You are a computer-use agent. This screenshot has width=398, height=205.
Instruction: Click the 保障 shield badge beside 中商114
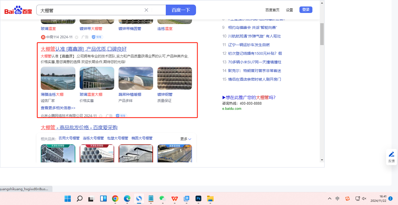coord(97,37)
